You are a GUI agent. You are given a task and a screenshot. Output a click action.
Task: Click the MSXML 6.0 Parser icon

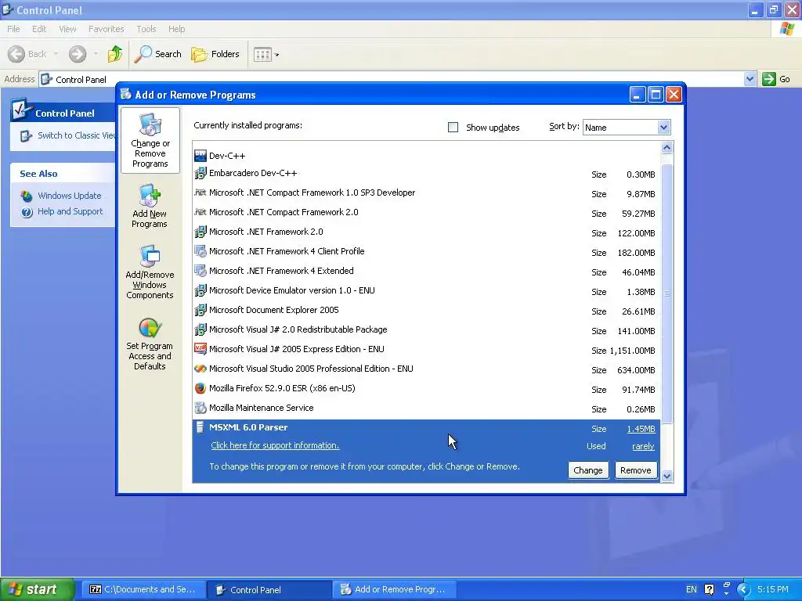tap(200, 427)
